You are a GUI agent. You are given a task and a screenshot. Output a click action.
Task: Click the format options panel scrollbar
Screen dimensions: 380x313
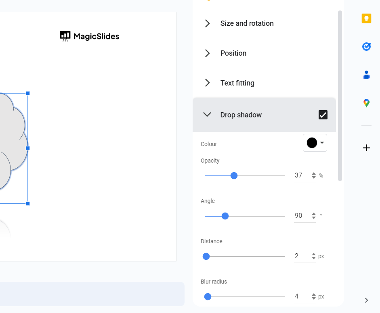coord(340,96)
